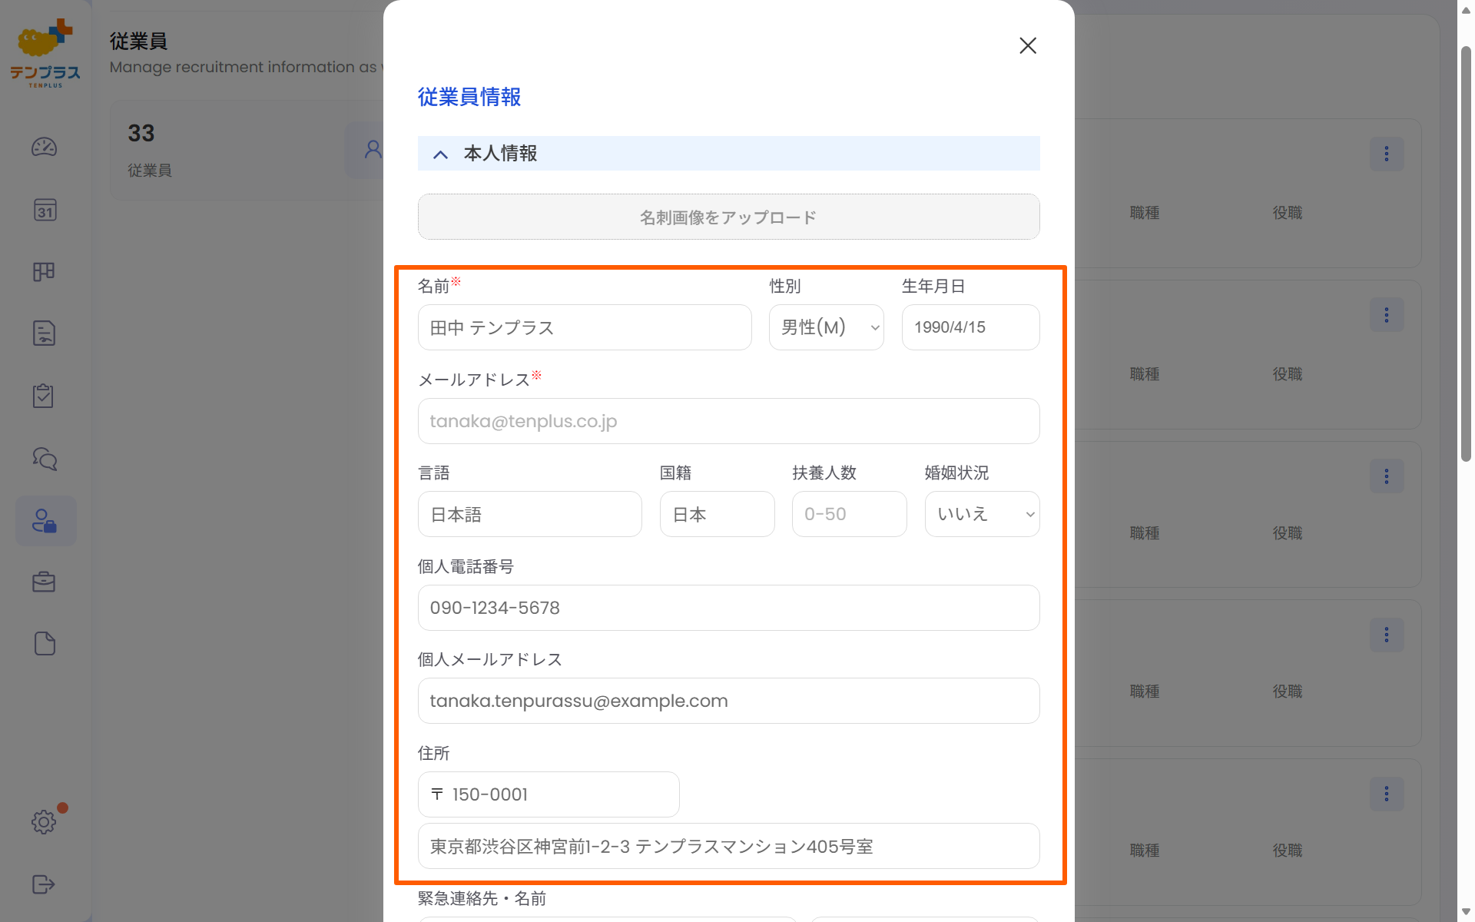Viewport: 1475px width, 922px height.
Task: Click the 国籍 input field
Action: [718, 514]
